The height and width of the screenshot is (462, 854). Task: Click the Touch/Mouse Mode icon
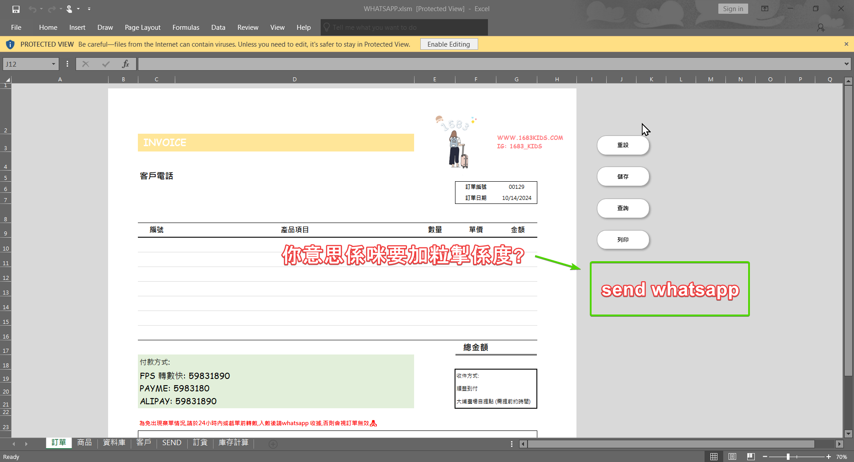69,9
